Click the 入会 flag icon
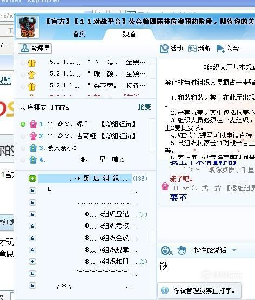 tap(220, 49)
